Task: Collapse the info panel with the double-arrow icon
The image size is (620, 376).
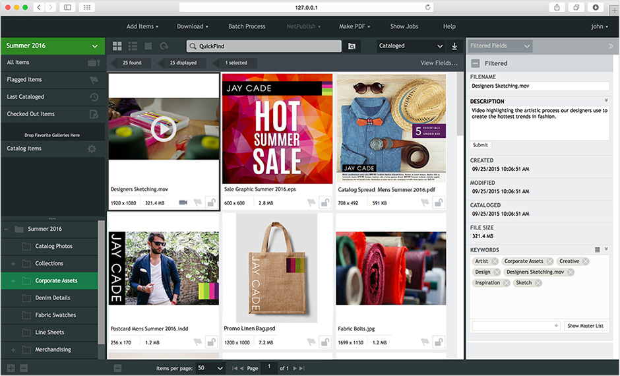Action: pyautogui.click(x=611, y=46)
